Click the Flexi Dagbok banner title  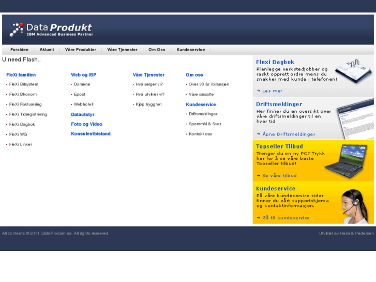coord(275,62)
